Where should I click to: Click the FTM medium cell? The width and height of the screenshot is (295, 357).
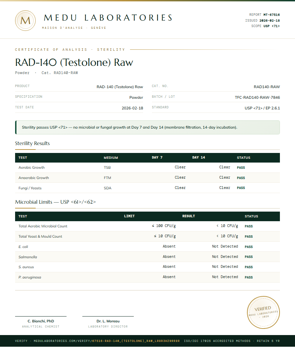(x=107, y=178)
